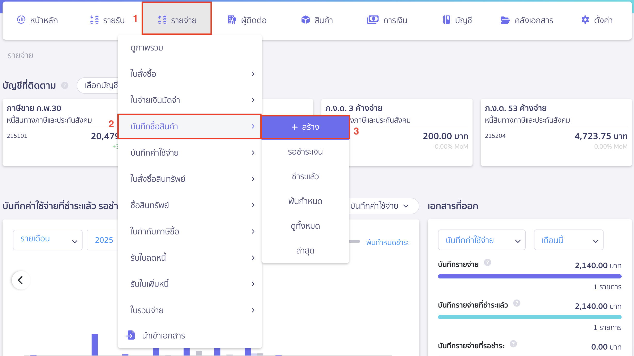Click the คลังเอกสาร folder icon
This screenshot has width=634, height=356.
click(x=505, y=20)
